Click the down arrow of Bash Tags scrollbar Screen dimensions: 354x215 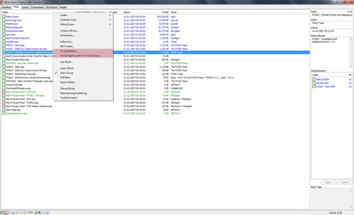pyautogui.click(x=351, y=207)
